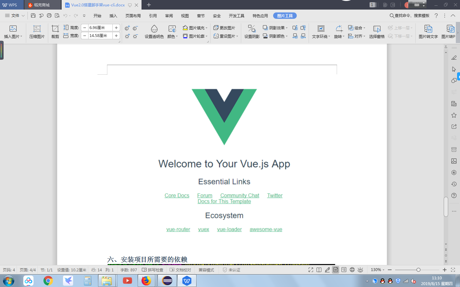
Task: Click the selection arrow icon in the right sidebar
Action: click(454, 69)
